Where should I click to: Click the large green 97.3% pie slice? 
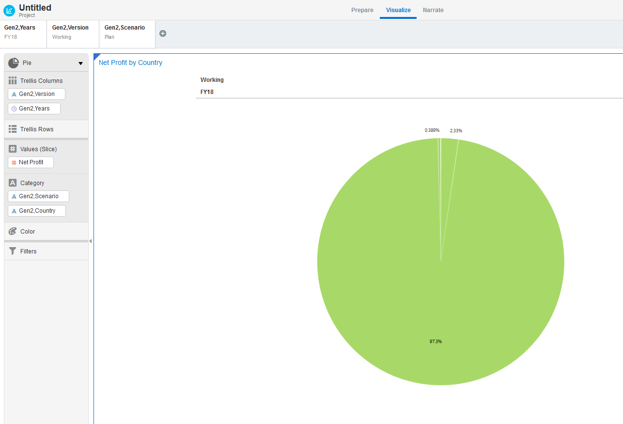(x=436, y=315)
